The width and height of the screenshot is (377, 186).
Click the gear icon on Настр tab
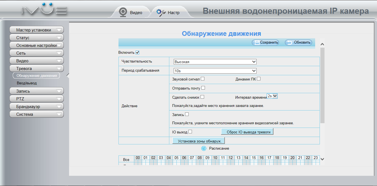161,12
